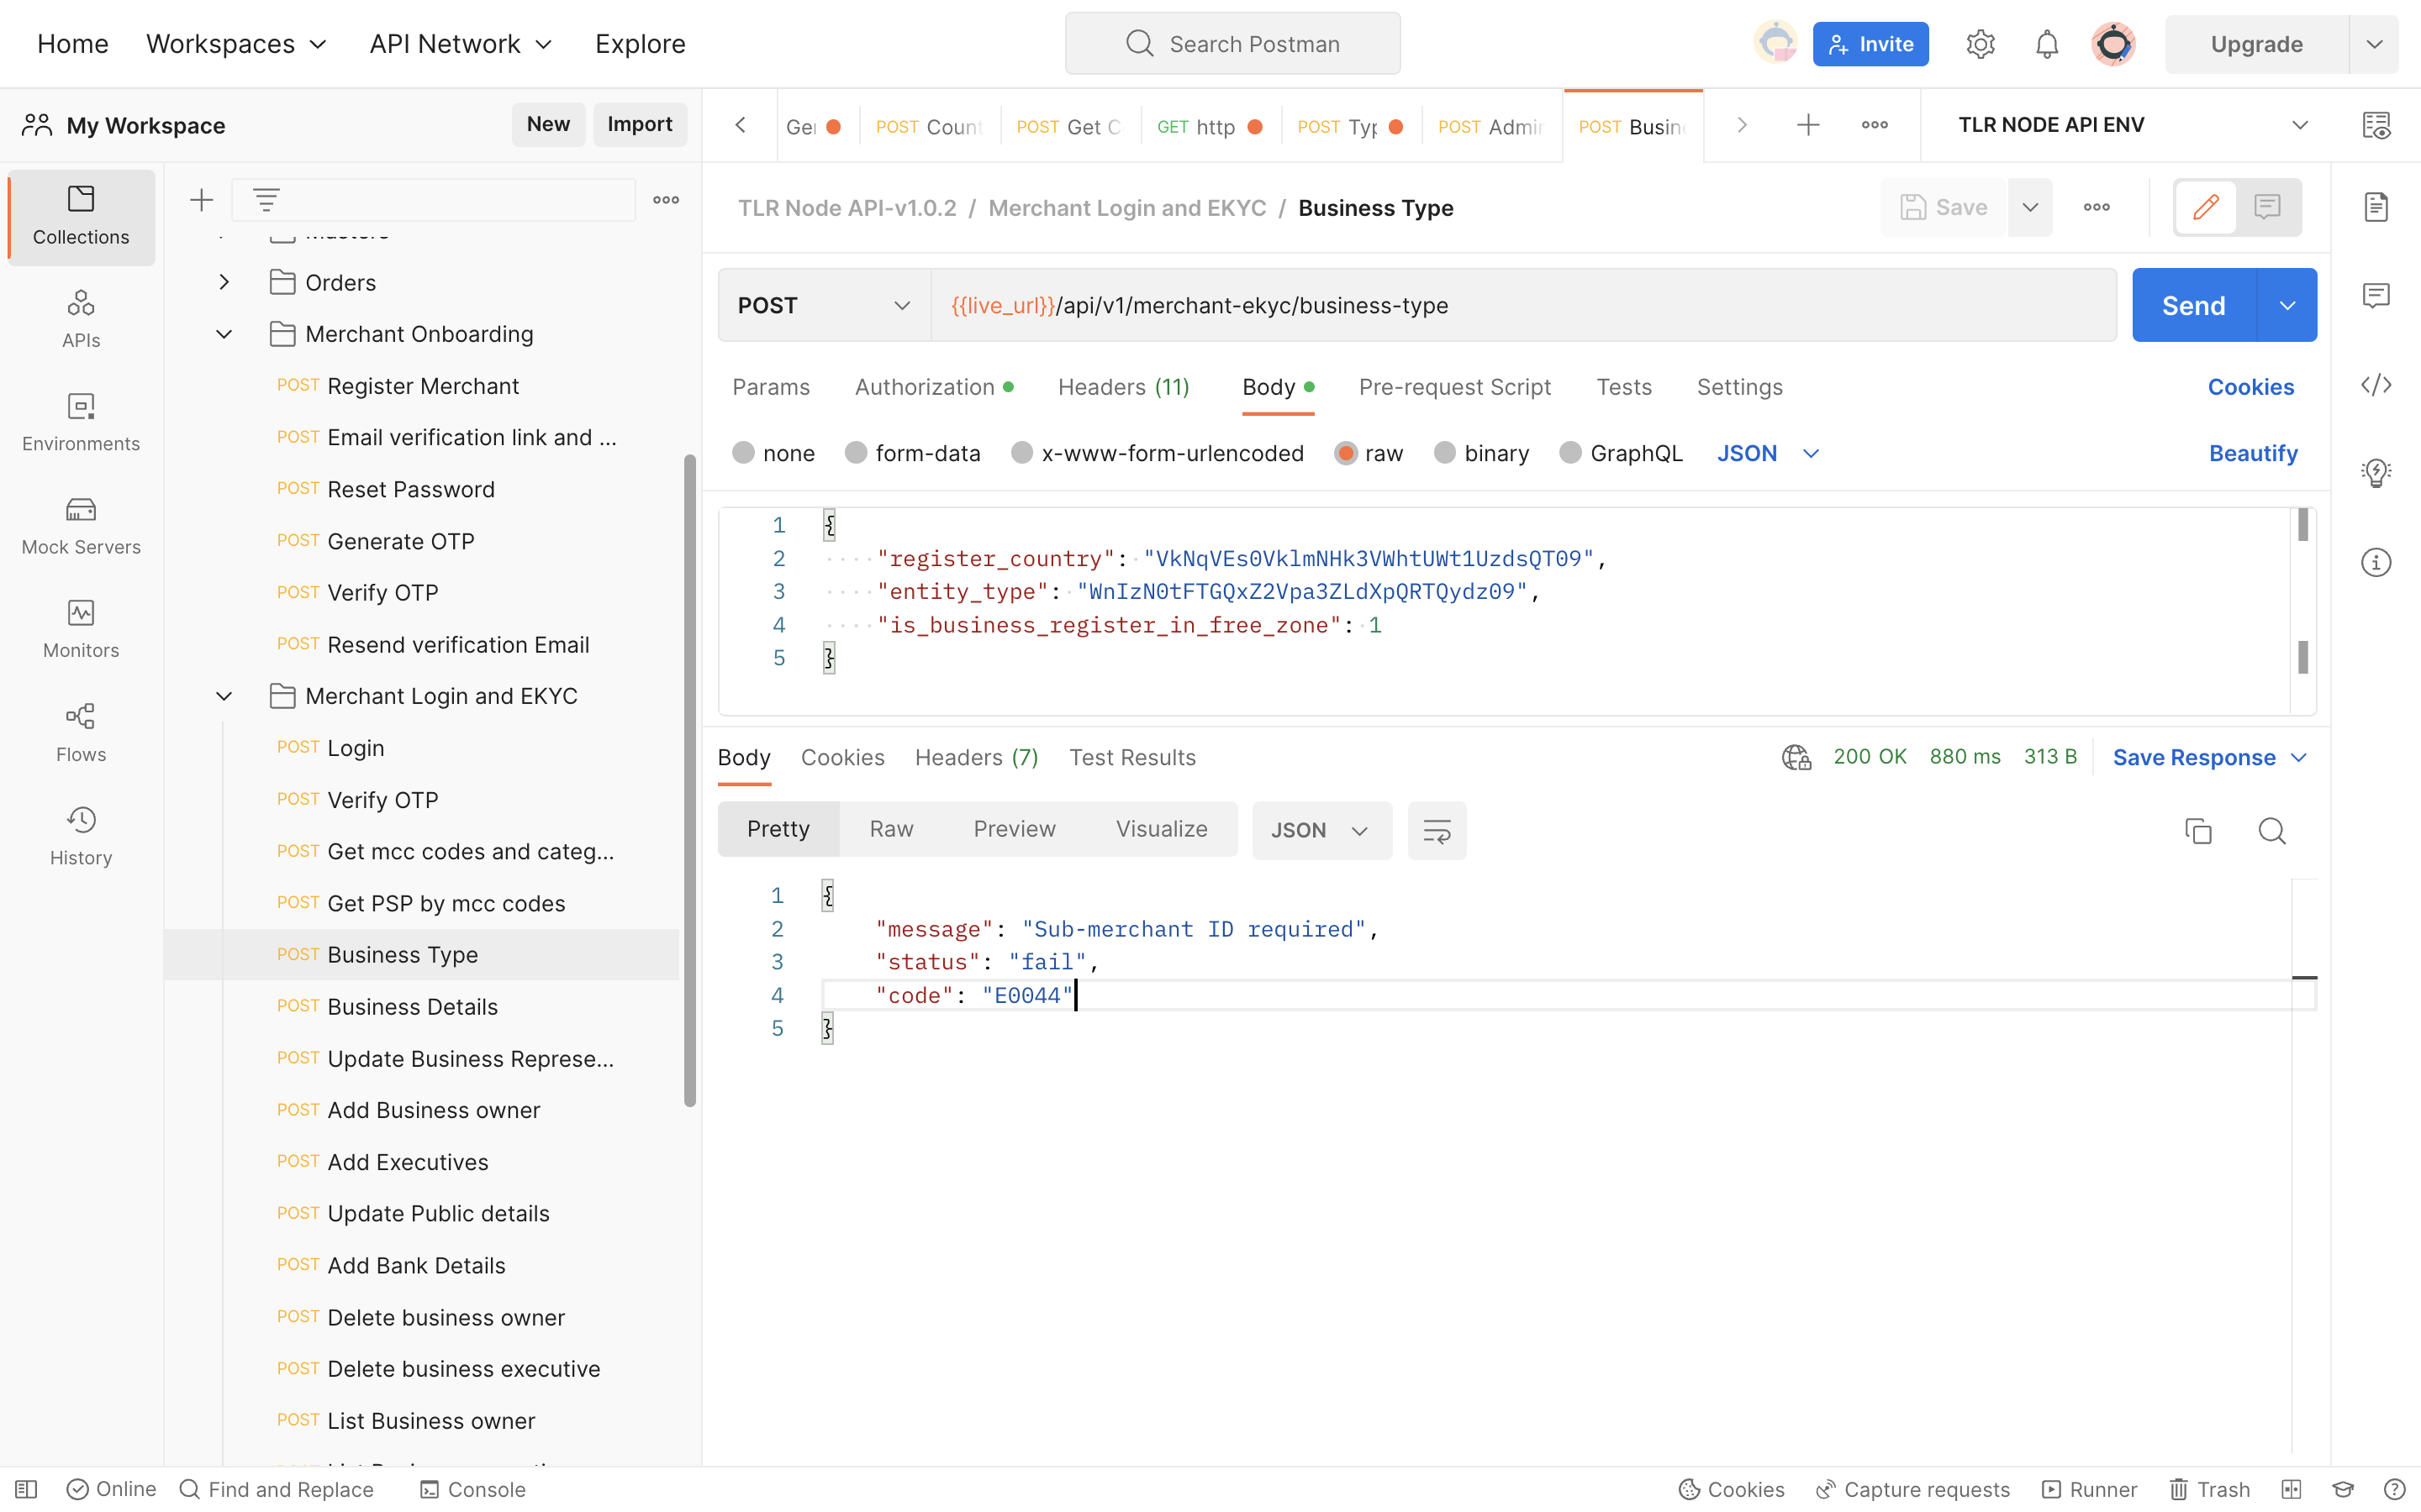Open the APIs sidebar panel
Image resolution: width=2421 pixels, height=1512 pixels.
(81, 319)
